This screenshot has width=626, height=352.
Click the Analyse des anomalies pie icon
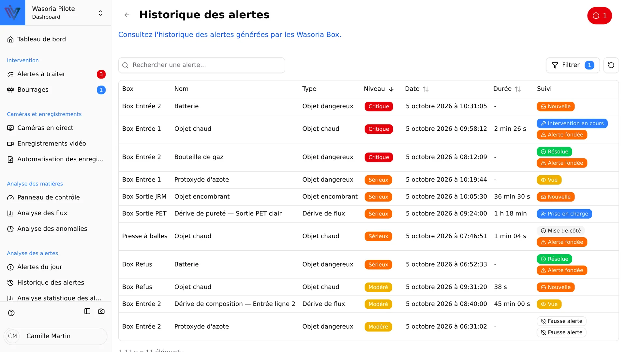(10, 229)
